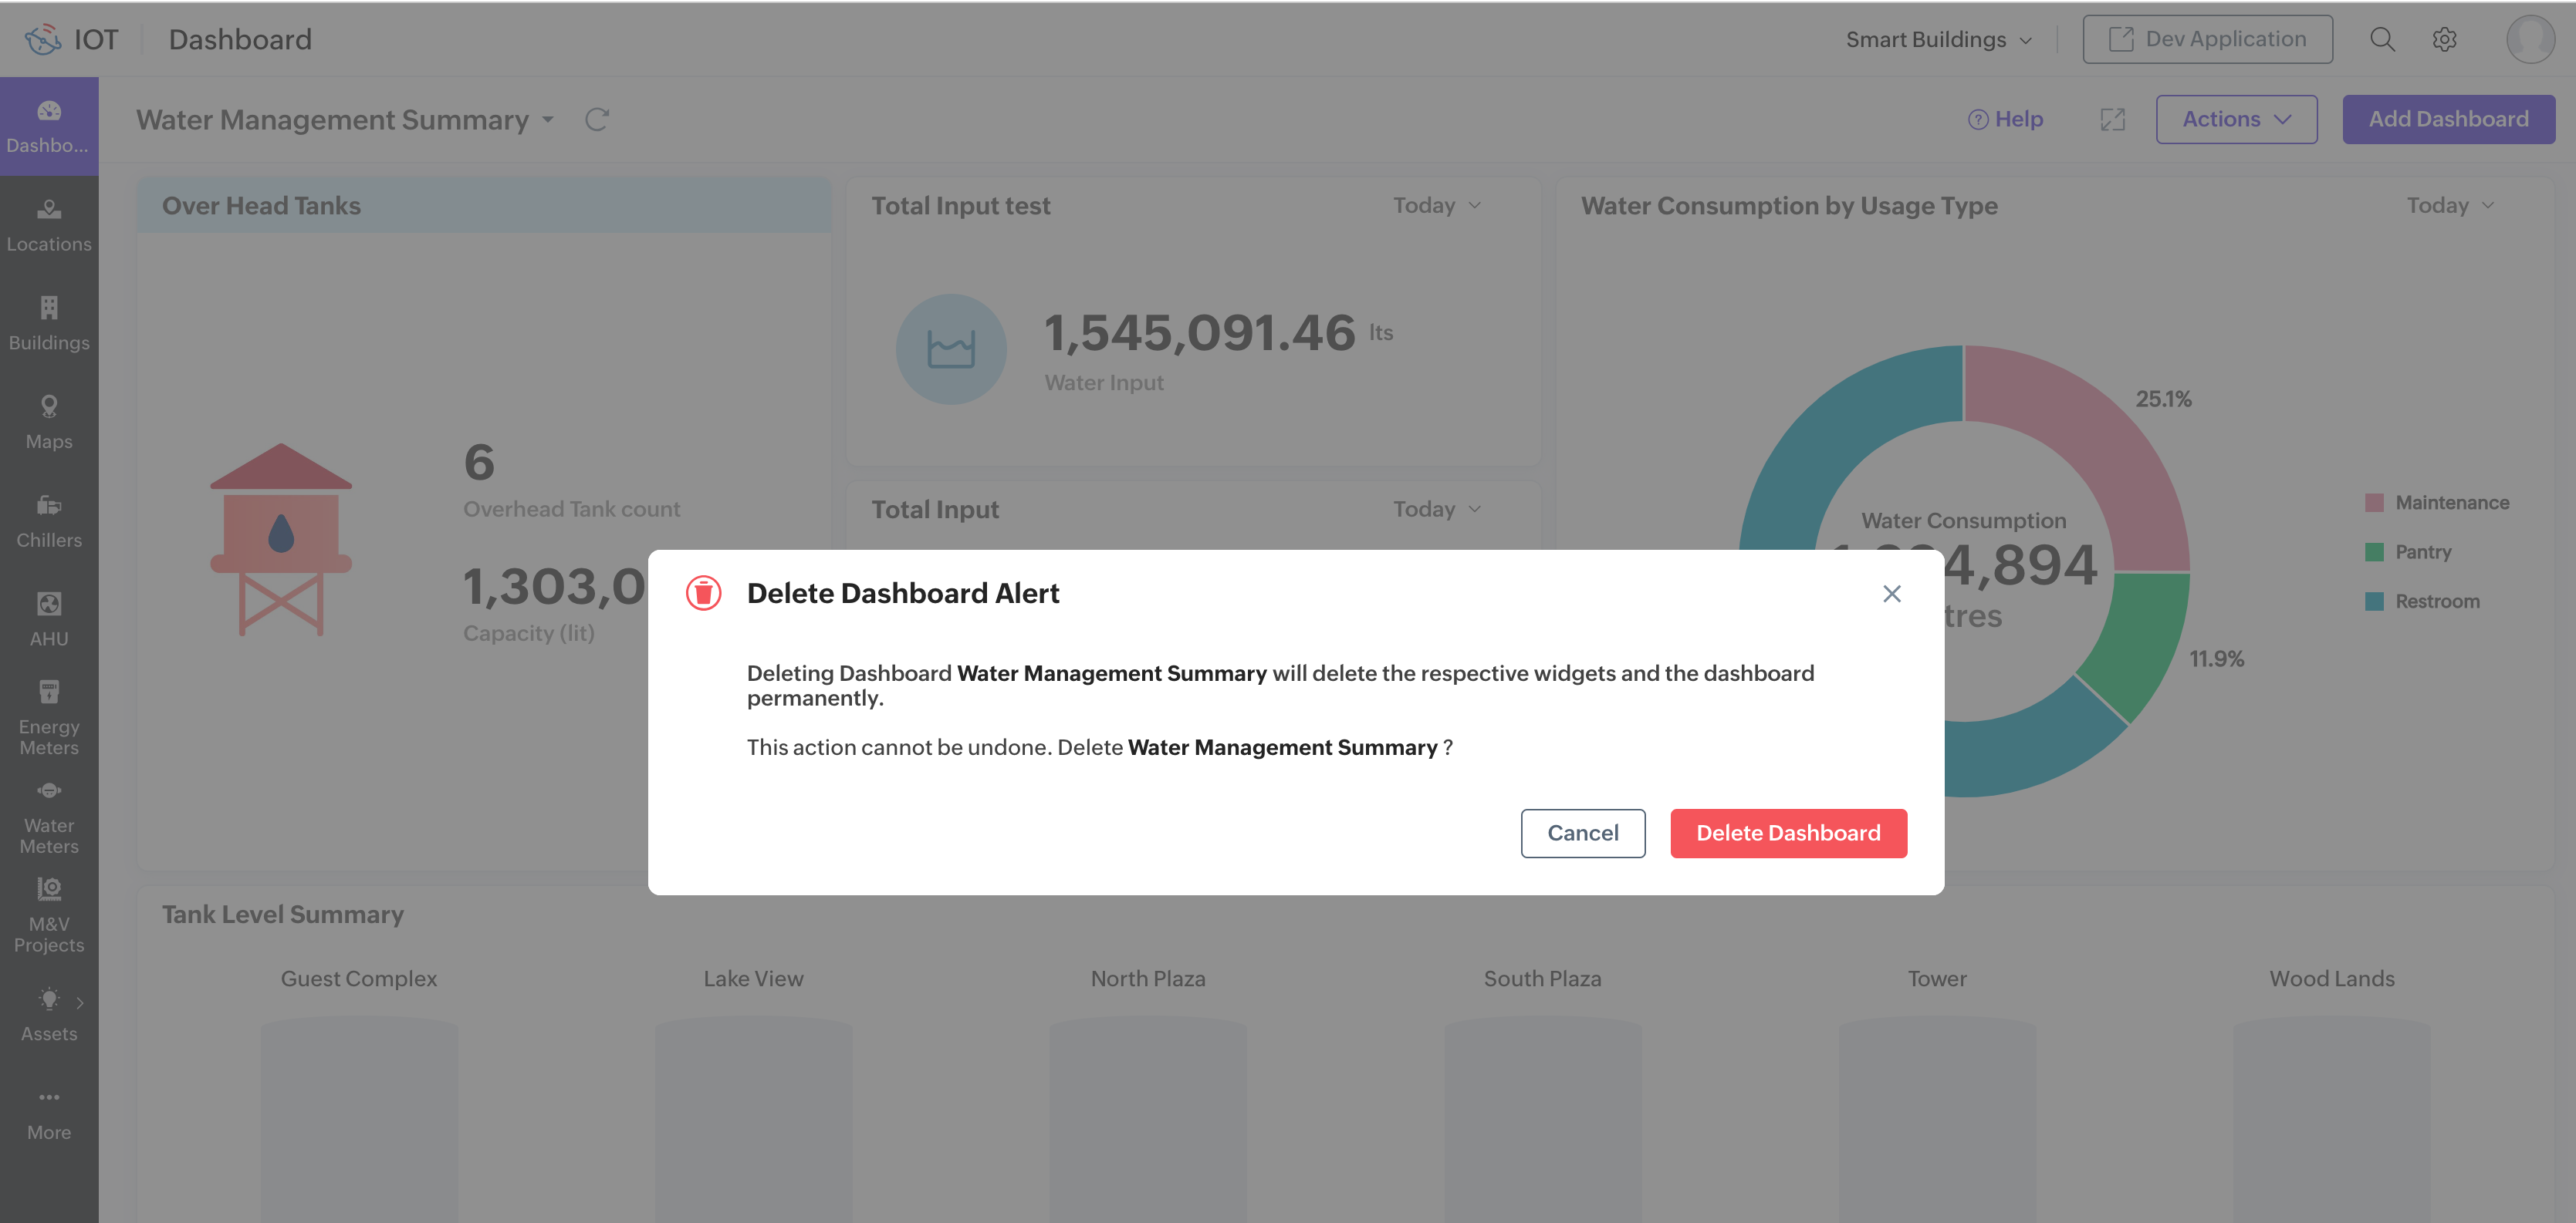
Task: Click the fullscreen expand icon
Action: 2112,120
